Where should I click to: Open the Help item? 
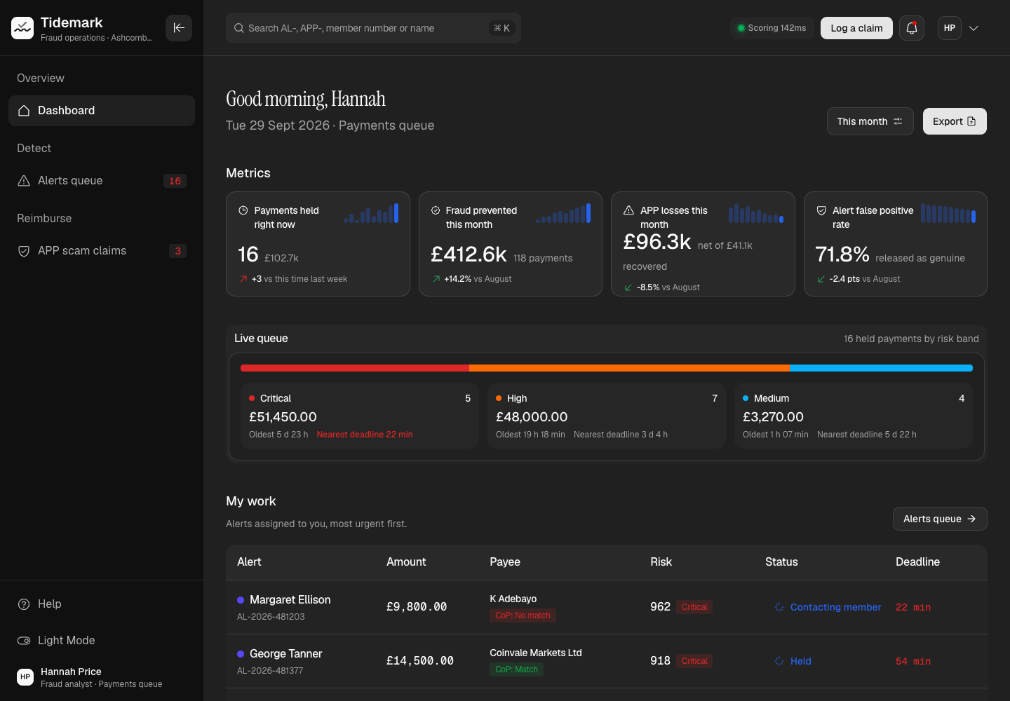102,604
